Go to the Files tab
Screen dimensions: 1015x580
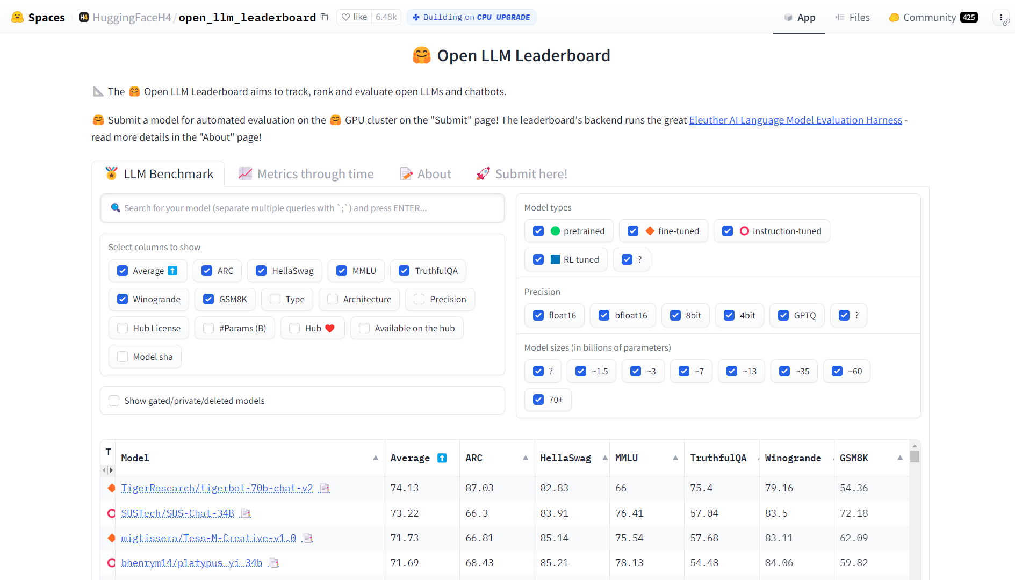coord(852,17)
